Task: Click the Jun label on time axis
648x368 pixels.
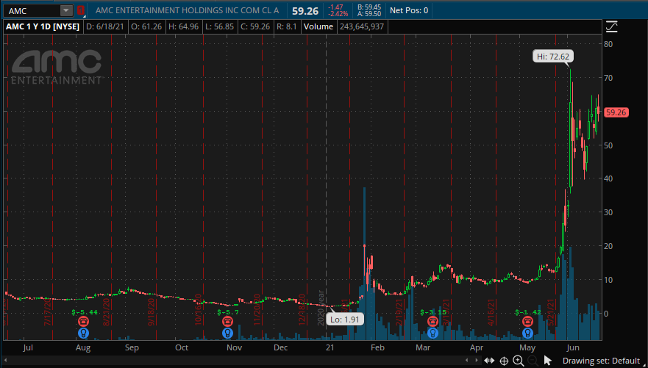Action: [x=572, y=347]
